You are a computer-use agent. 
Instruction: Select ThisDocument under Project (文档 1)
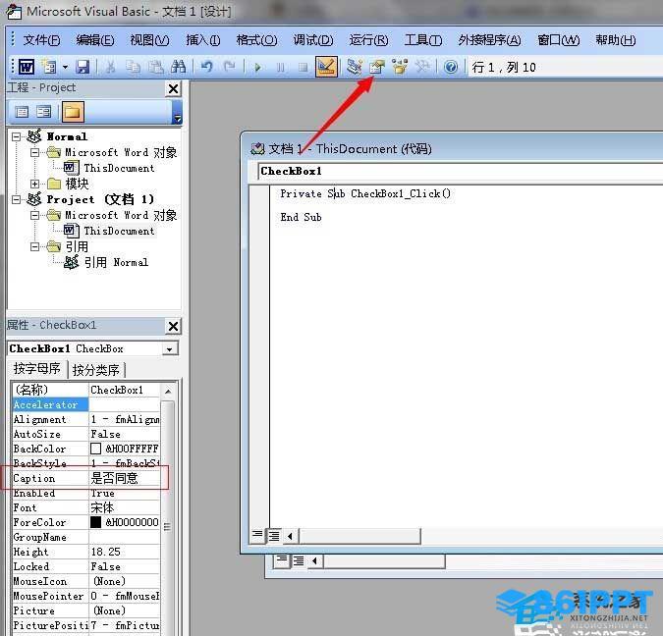(119, 232)
